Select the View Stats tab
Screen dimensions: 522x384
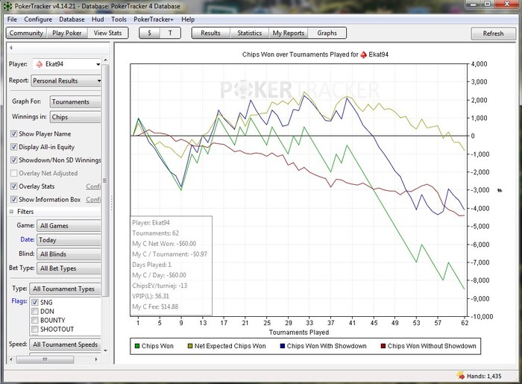pyautogui.click(x=107, y=33)
